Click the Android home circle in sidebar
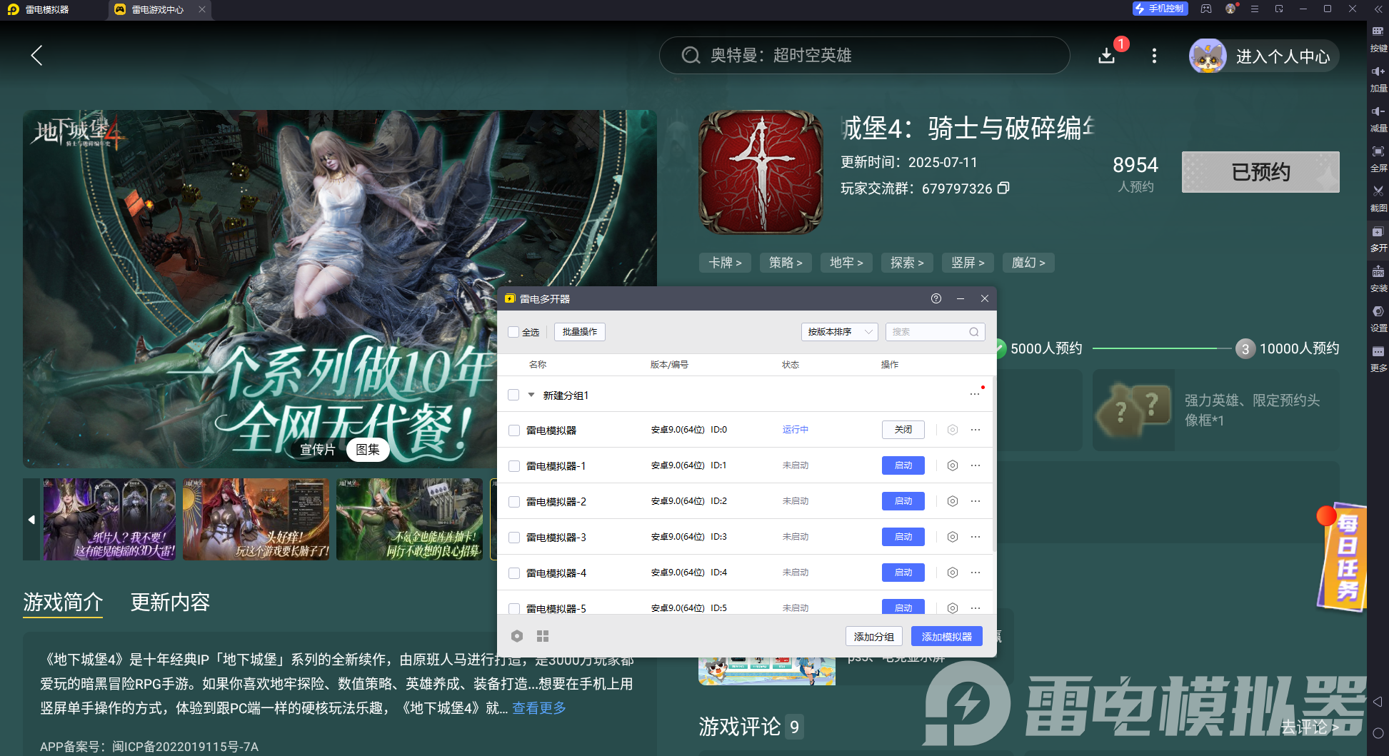The width and height of the screenshot is (1389, 756). coord(1378,733)
